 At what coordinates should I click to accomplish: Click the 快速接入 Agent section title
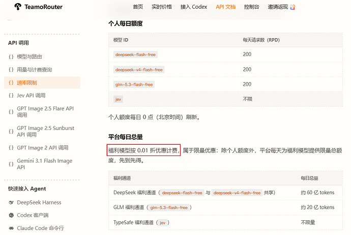pos(27,189)
